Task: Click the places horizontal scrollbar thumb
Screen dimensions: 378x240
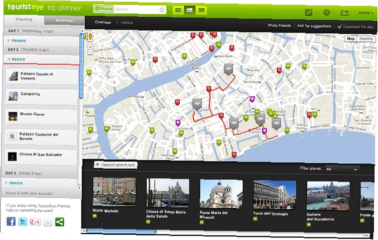Action: pos(121,232)
